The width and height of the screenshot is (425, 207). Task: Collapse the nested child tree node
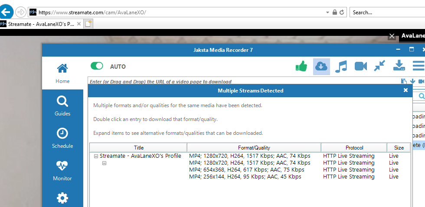coord(104,163)
